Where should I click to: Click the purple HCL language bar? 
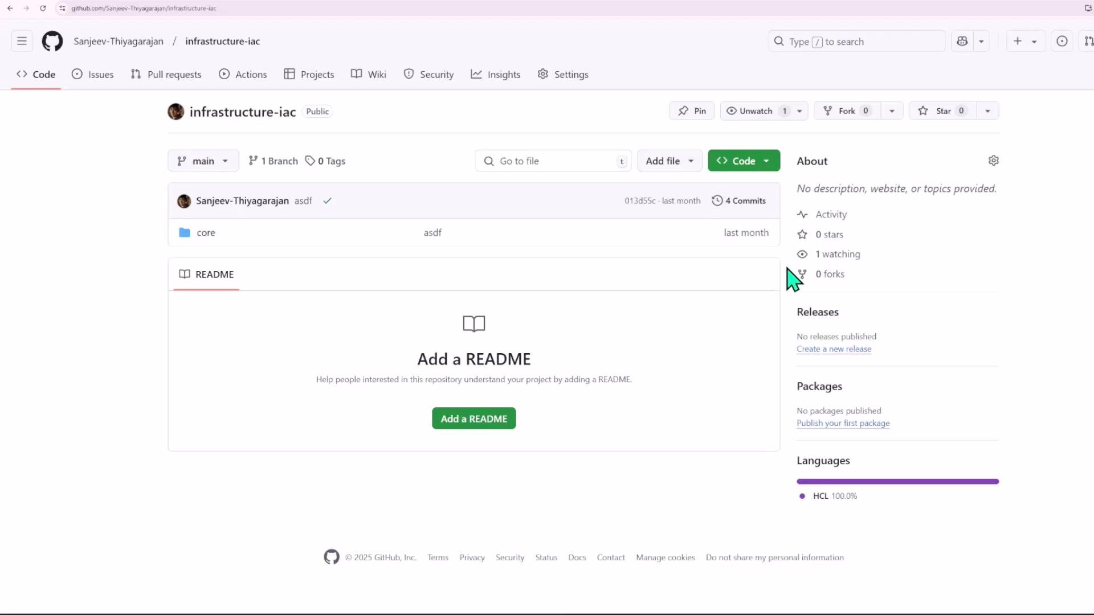898,482
